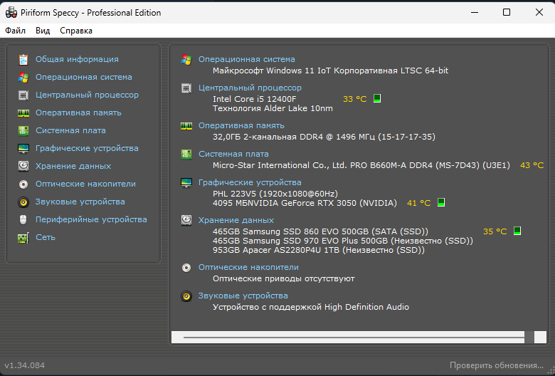Click the NVIDIA GeForce RTX 3050 line
Screen dimensions: 555x376
(305, 203)
